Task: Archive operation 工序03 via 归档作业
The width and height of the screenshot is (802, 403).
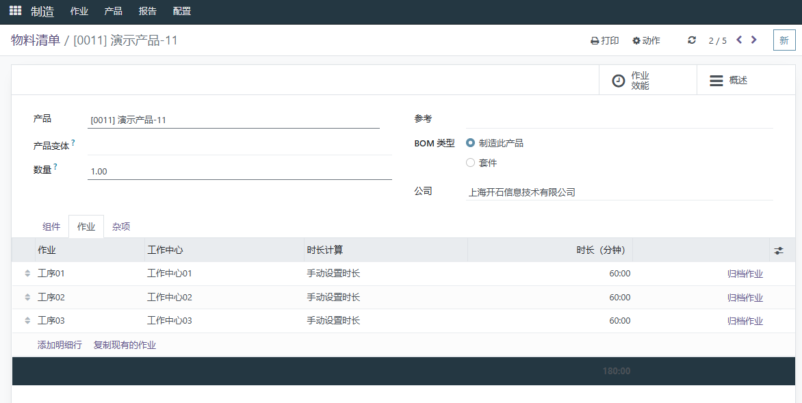Action: [x=745, y=321]
